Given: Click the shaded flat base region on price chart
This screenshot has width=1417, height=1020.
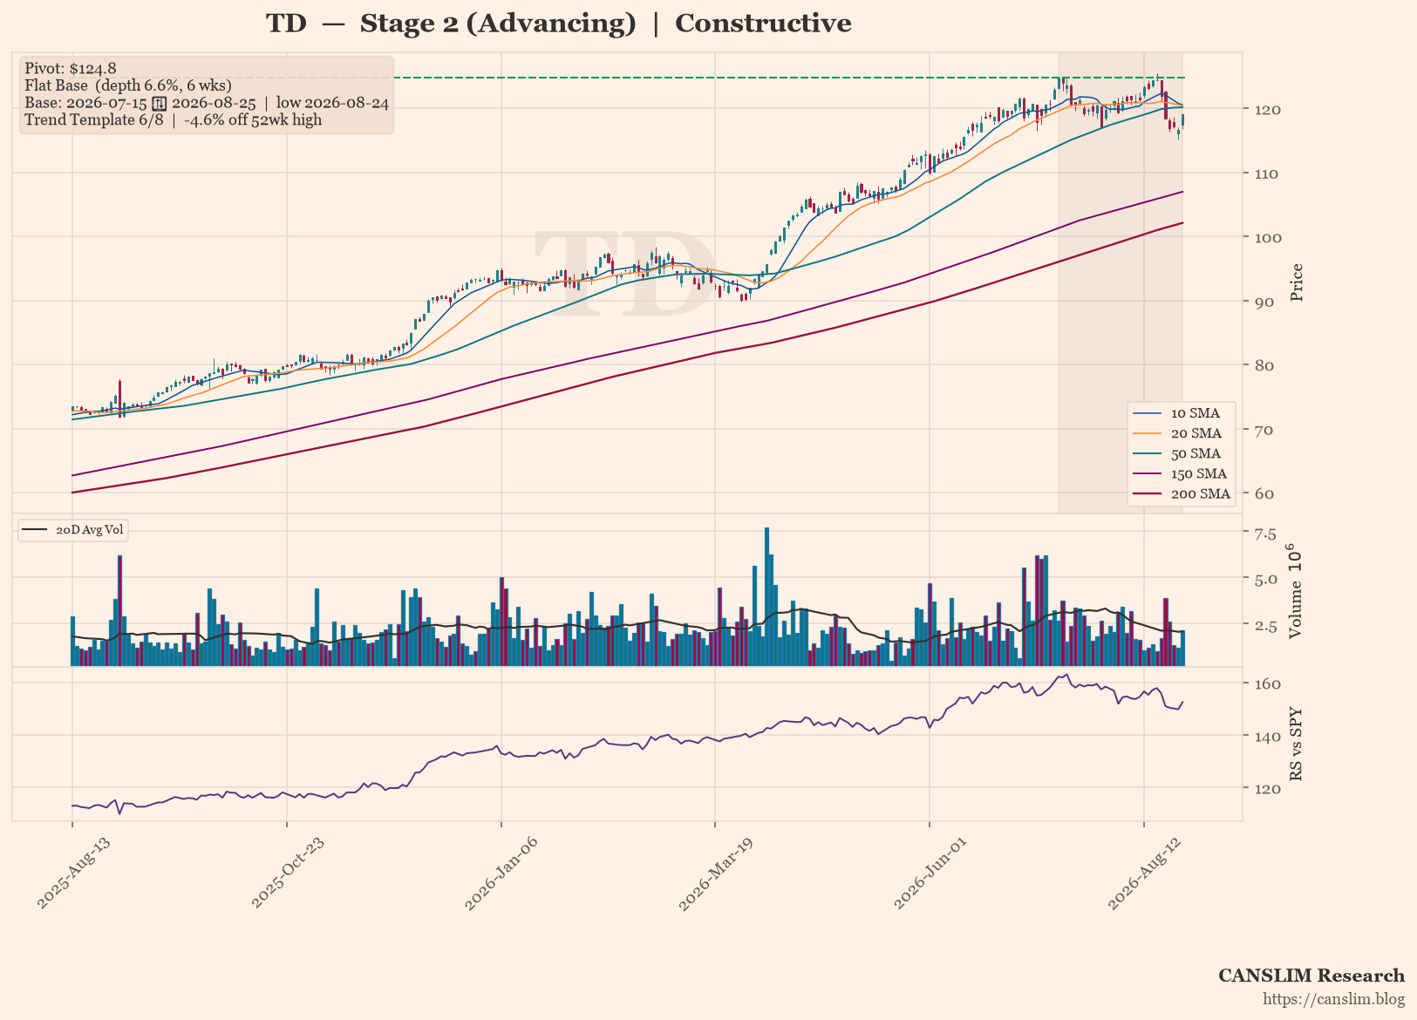Looking at the screenshot, I should coord(1121,283).
